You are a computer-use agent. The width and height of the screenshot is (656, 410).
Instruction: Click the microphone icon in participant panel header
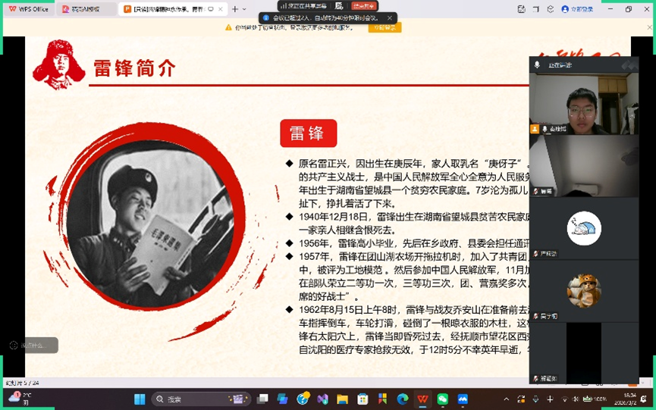click(x=537, y=65)
